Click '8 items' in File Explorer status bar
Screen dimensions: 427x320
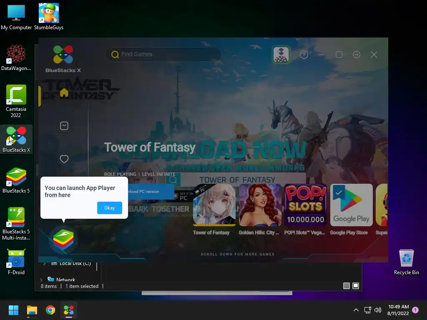[49, 286]
